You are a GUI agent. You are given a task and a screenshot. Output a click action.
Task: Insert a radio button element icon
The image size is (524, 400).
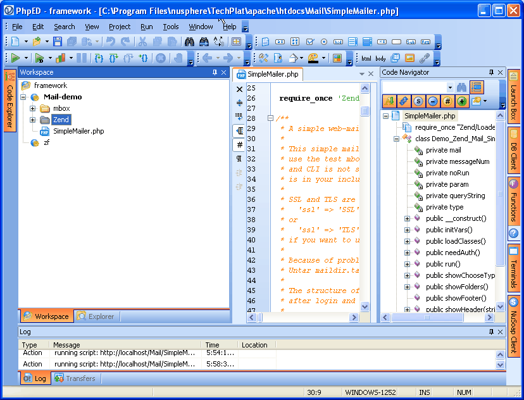pos(324,42)
